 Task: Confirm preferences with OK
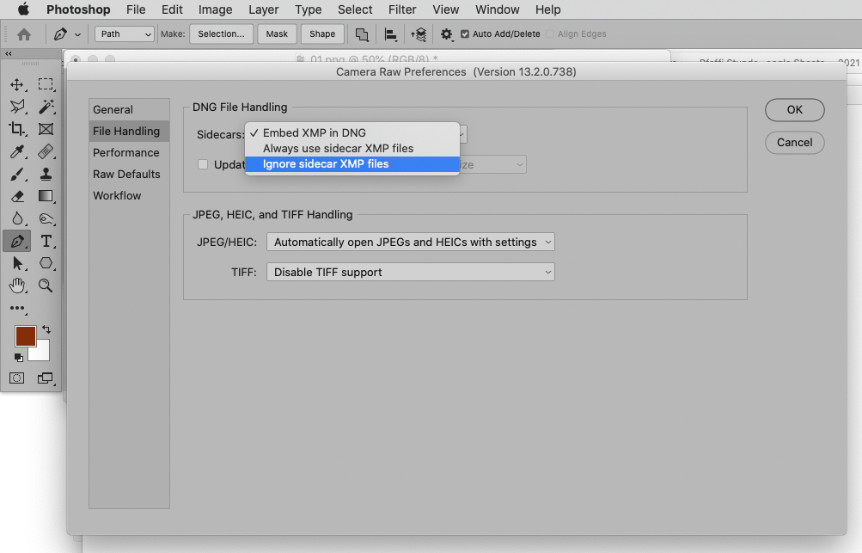(x=793, y=110)
